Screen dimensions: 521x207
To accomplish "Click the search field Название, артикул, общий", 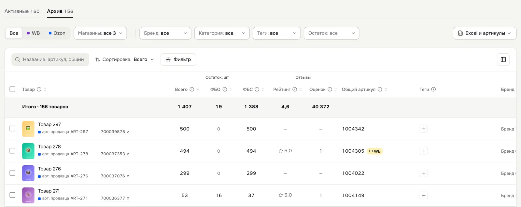I will tap(50, 60).
